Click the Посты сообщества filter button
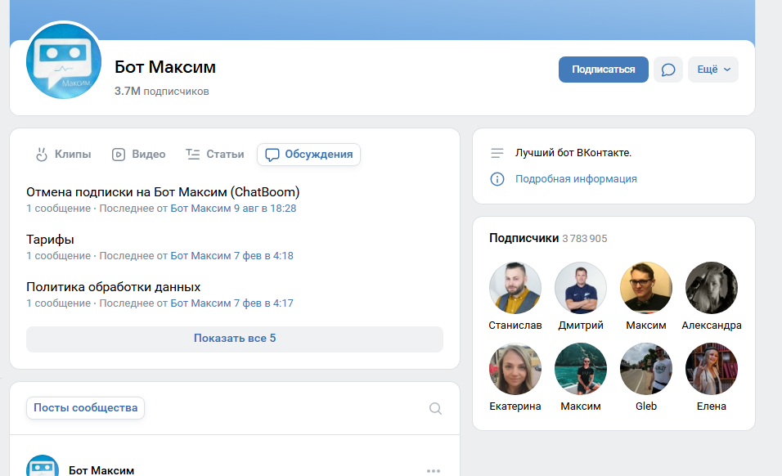782x476 pixels. 85,408
